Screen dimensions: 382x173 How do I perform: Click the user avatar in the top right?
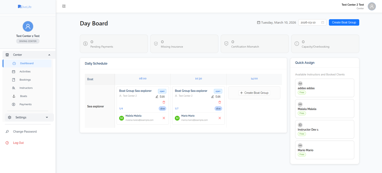click(372, 6)
